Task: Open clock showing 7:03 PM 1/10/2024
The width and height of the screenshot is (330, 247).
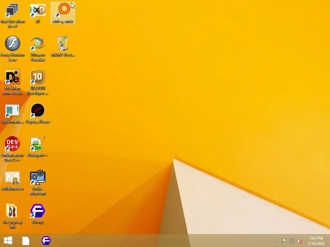Action: coord(316,241)
